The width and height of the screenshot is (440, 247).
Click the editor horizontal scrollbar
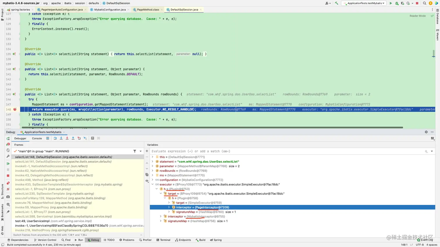point(212,127)
